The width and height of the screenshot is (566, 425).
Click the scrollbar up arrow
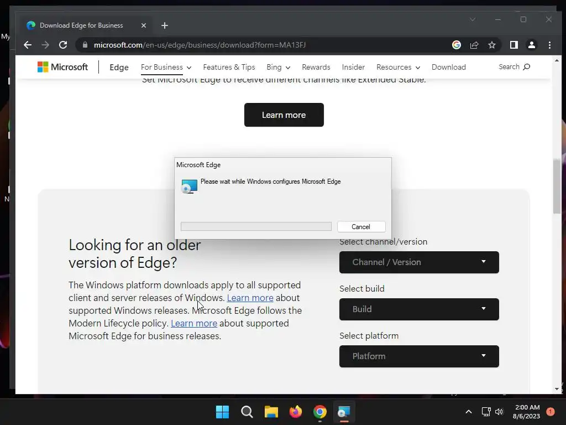coord(557,60)
